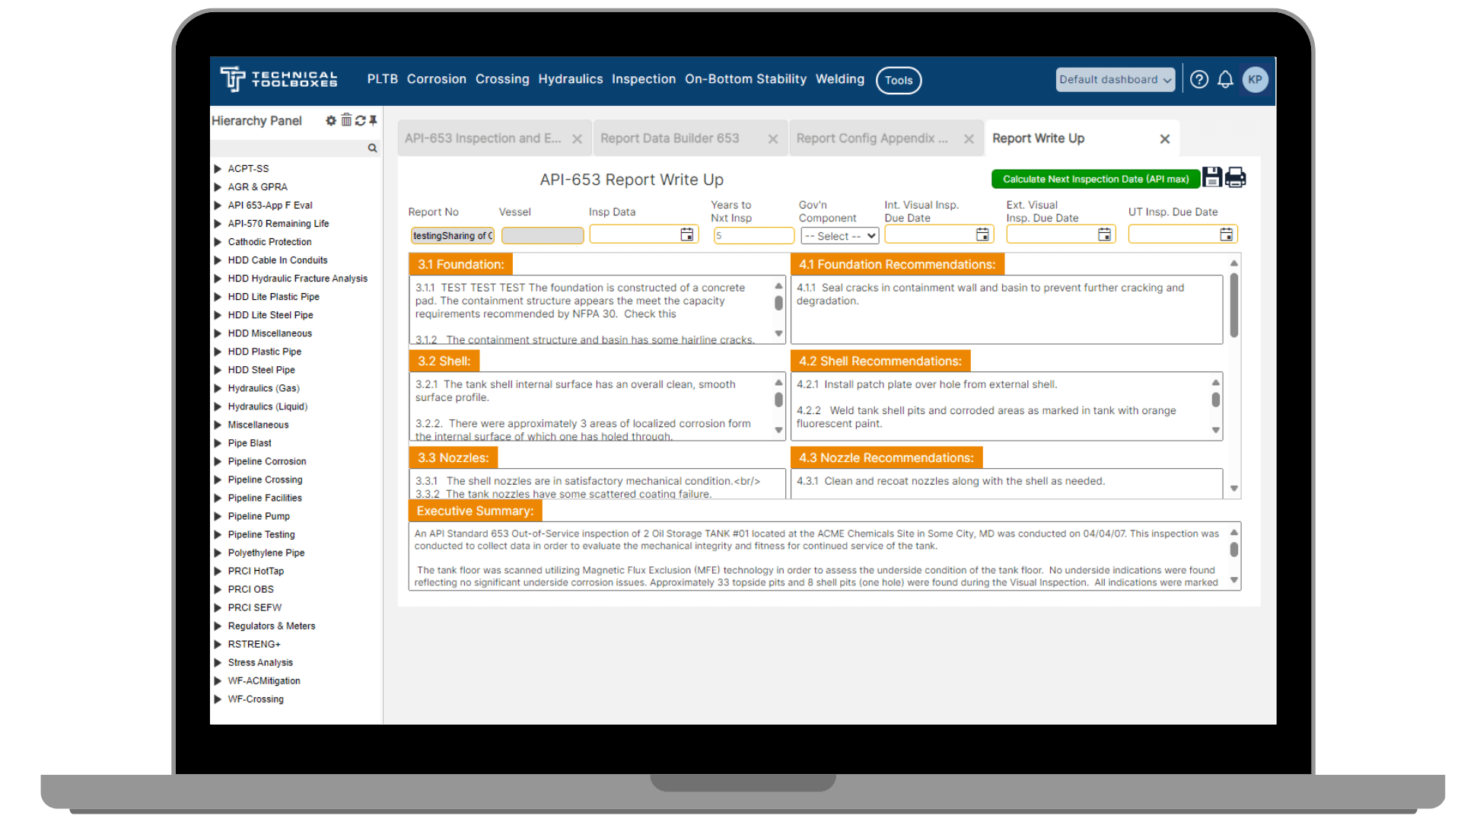Select Pipe Blast in hierarchy

[x=250, y=443]
